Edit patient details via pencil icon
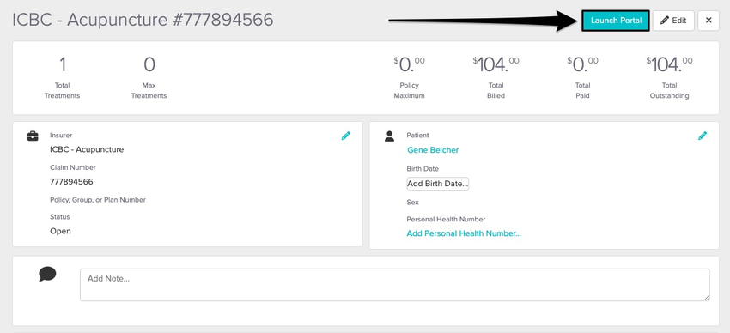The image size is (730, 333). click(x=703, y=136)
